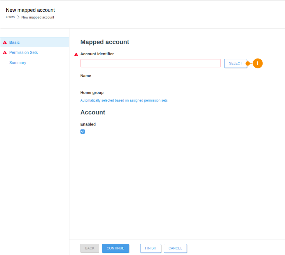
Task: Click the Enabled label text
Action: pos(88,124)
